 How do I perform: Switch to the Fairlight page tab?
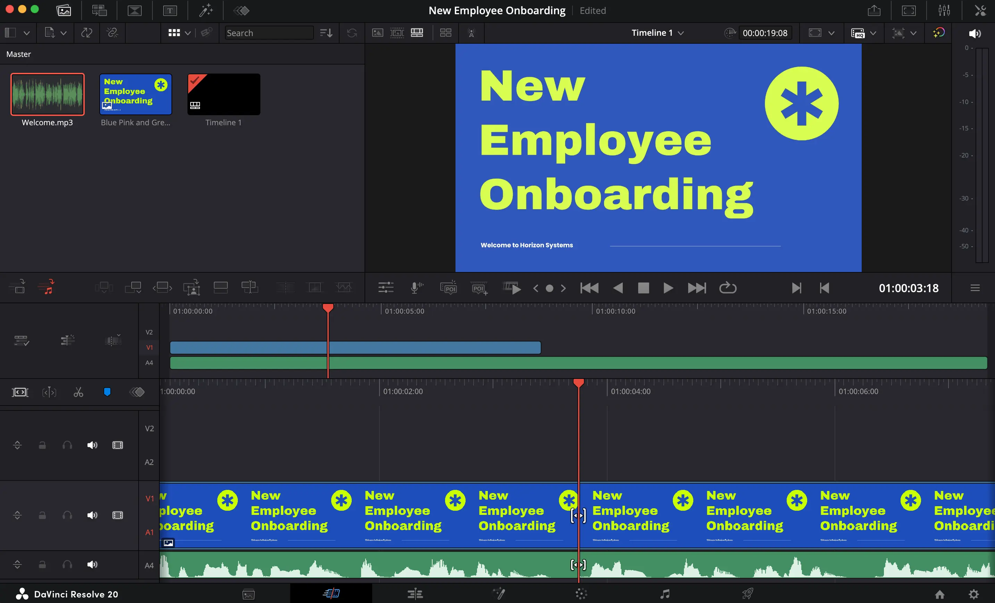664,594
